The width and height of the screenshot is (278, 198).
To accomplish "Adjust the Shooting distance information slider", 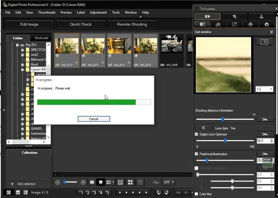I will 225,120.
